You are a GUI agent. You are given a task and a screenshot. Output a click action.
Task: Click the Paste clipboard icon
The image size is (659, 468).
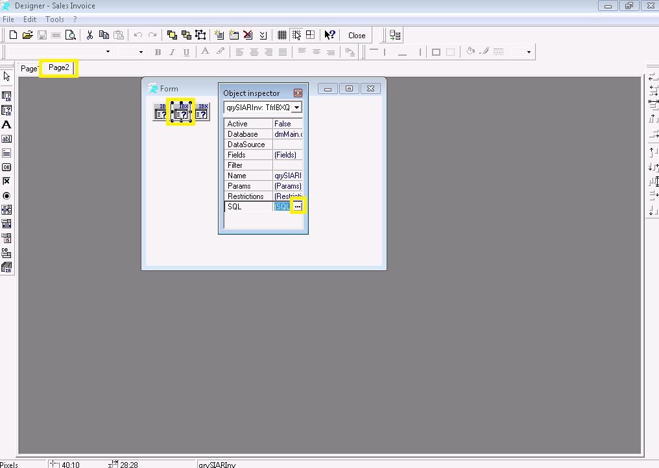[x=119, y=35]
